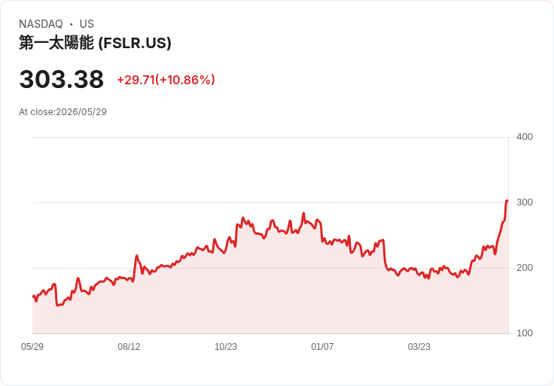The width and height of the screenshot is (554, 386).
Task: Click the 03/23 date axis label
Action: 419,346
